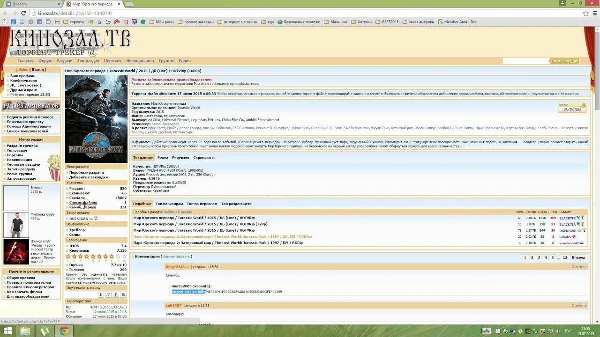This screenshot has width=600, height=337.
Task: Go back with Chrome back arrow
Action: [5, 13]
